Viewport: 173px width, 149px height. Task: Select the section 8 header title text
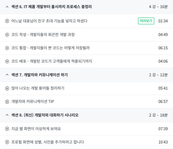tap(45, 115)
